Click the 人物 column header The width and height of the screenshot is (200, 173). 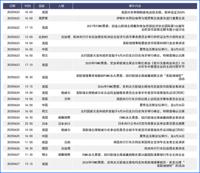(61, 6)
